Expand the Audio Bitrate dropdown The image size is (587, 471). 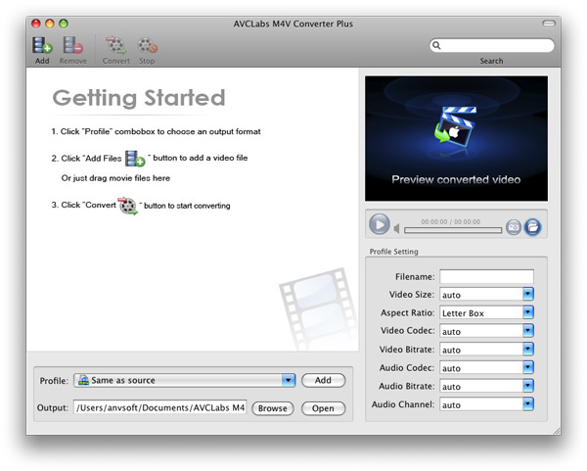tap(528, 386)
